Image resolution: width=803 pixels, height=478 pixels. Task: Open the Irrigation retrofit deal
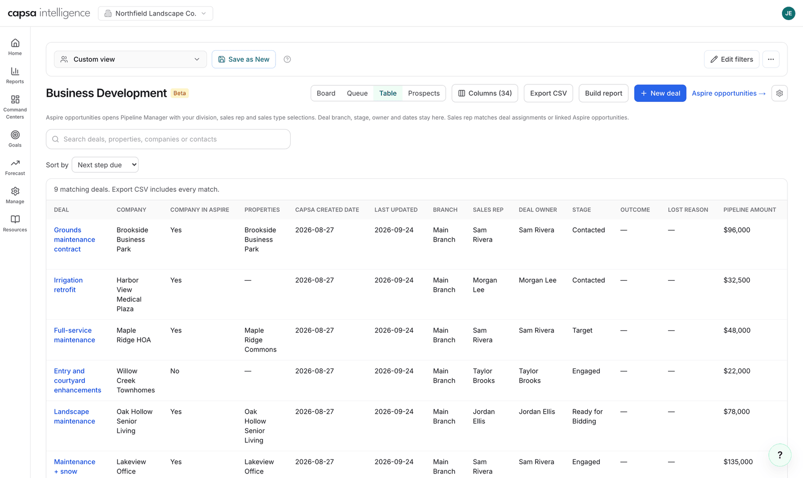pyautogui.click(x=68, y=285)
